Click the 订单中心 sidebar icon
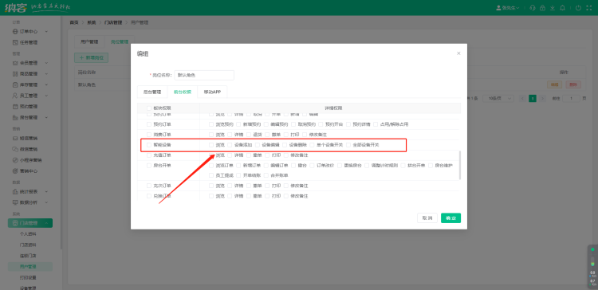This screenshot has width=598, height=290. [x=15, y=32]
